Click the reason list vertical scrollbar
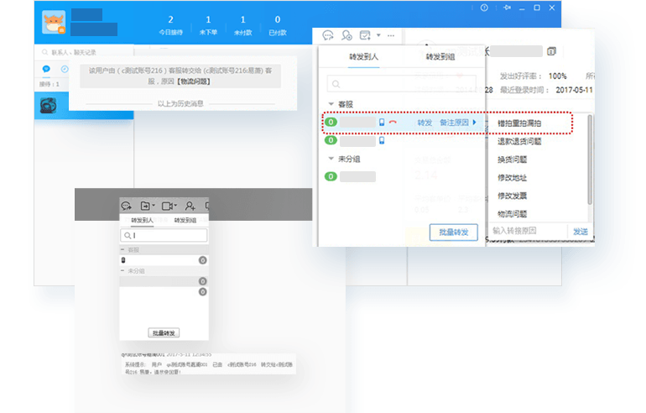Screen dimensions: 646x413 coord(590,159)
